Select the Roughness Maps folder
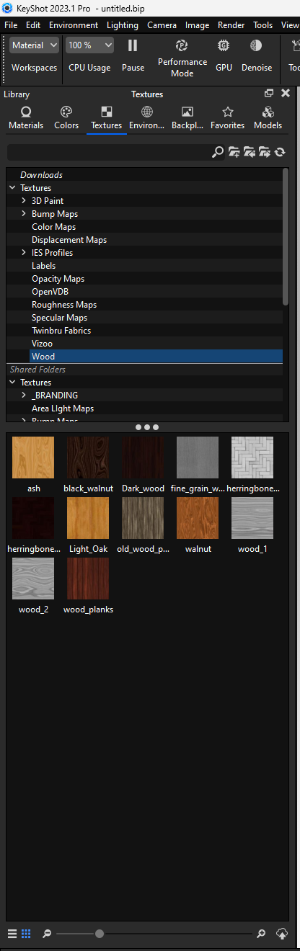This screenshot has height=951, width=300. pyautogui.click(x=63, y=305)
